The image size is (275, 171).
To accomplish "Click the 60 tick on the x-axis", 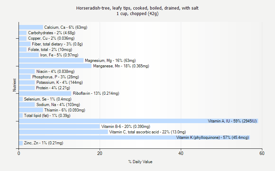I will [x=262, y=154].
